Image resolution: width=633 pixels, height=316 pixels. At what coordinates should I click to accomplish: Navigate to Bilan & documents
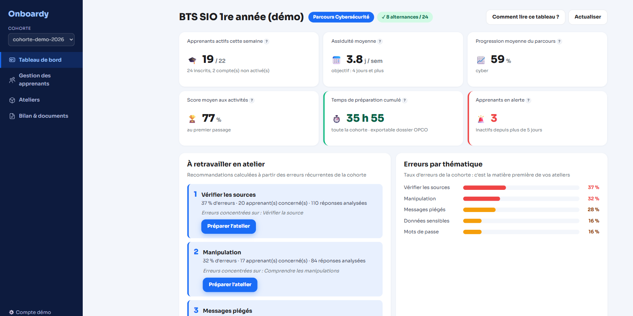coord(41,116)
